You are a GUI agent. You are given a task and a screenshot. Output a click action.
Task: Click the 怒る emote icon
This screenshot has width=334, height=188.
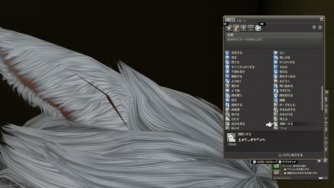tap(227, 57)
